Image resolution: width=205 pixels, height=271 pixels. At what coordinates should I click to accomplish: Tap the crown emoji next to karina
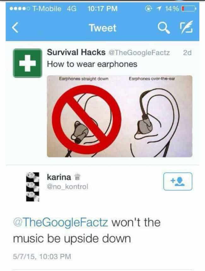click(78, 177)
